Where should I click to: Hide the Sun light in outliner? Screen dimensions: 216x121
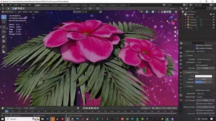(213, 28)
